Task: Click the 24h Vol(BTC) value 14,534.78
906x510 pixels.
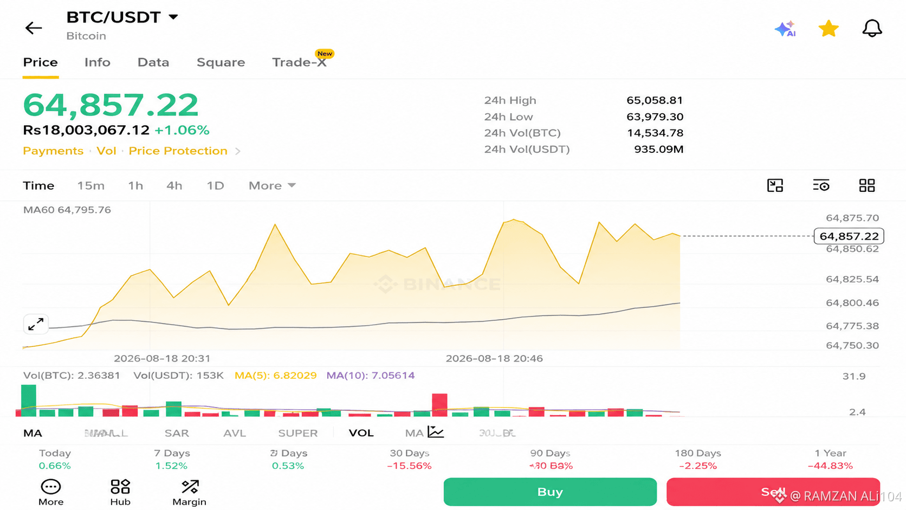Action: coord(655,133)
